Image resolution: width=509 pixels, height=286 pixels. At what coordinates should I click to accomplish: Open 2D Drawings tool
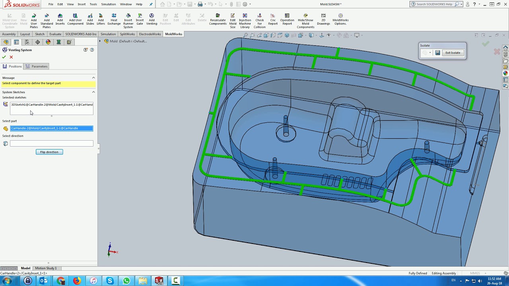tap(323, 19)
